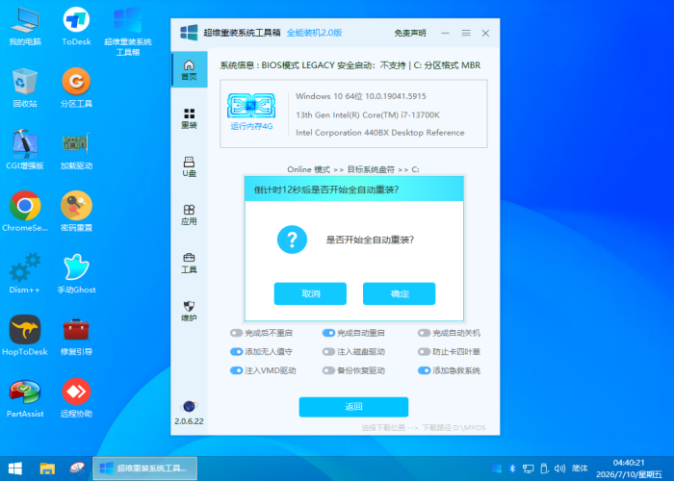Image resolution: width=674 pixels, height=481 pixels.
Task: Enable the 防止卡四叶草 switch
Action: (424, 352)
